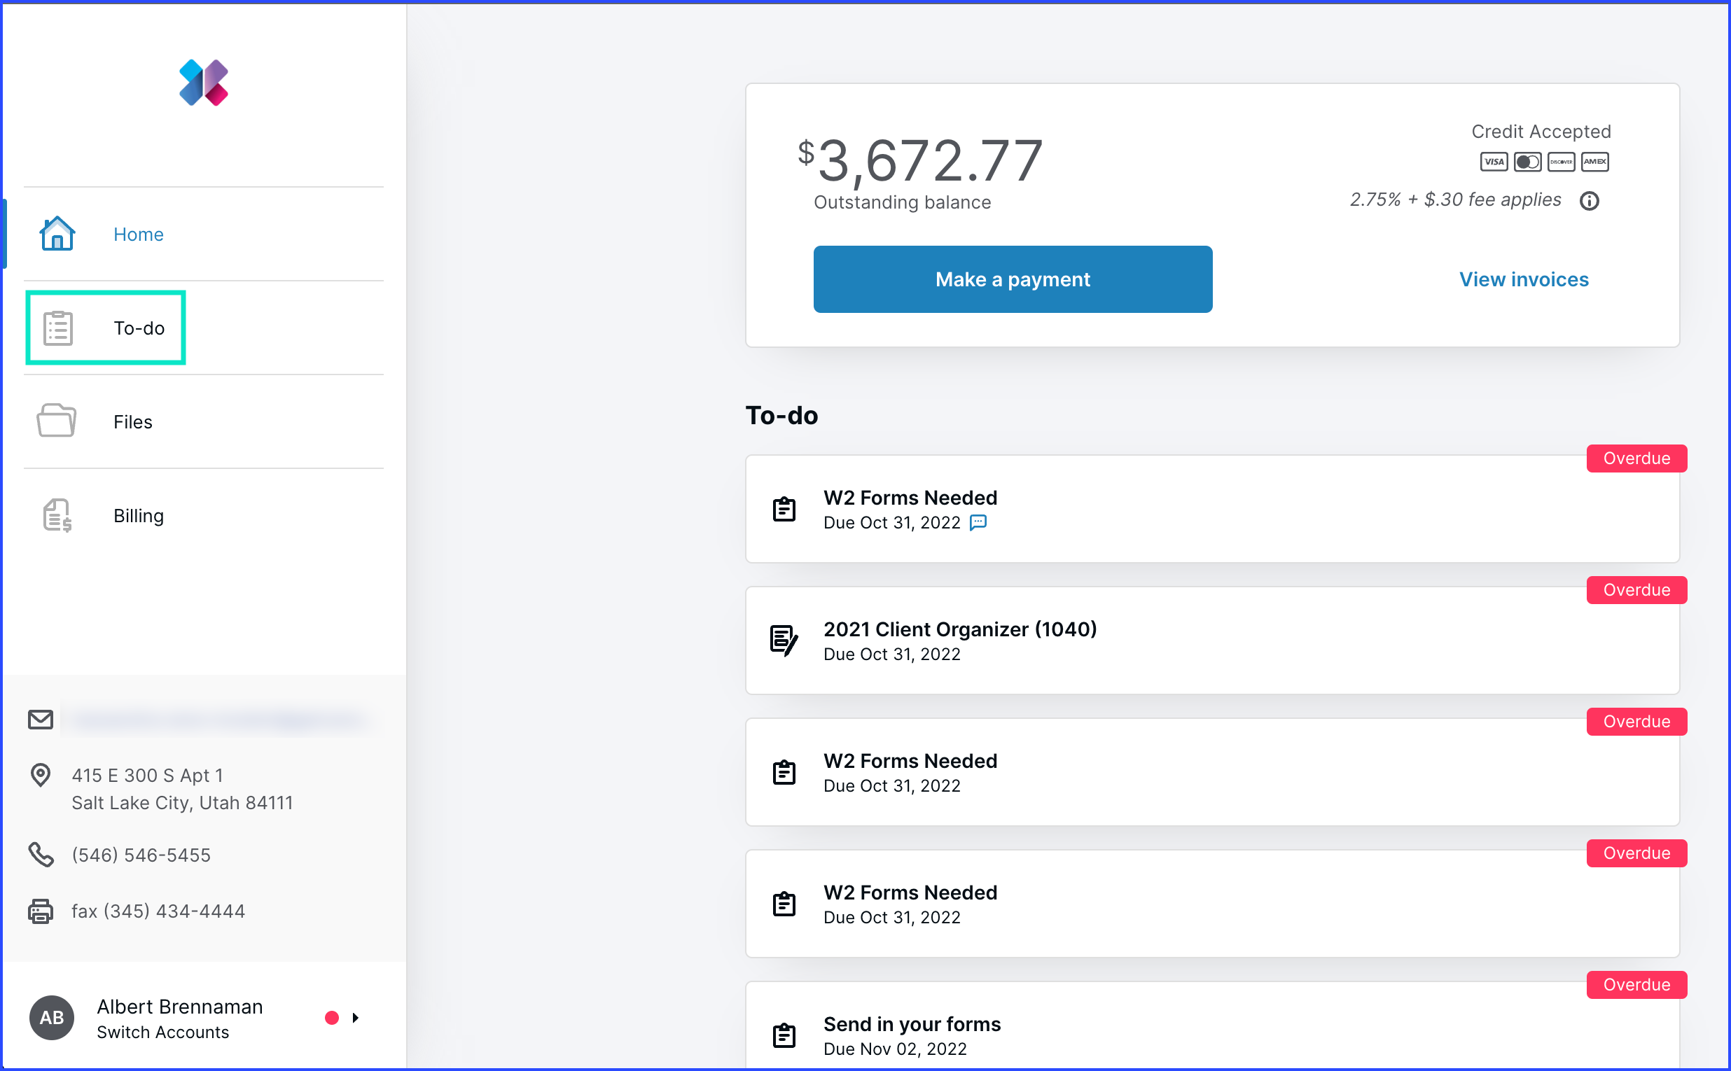Expand the arrow next to Switch Accounts

click(x=355, y=1017)
